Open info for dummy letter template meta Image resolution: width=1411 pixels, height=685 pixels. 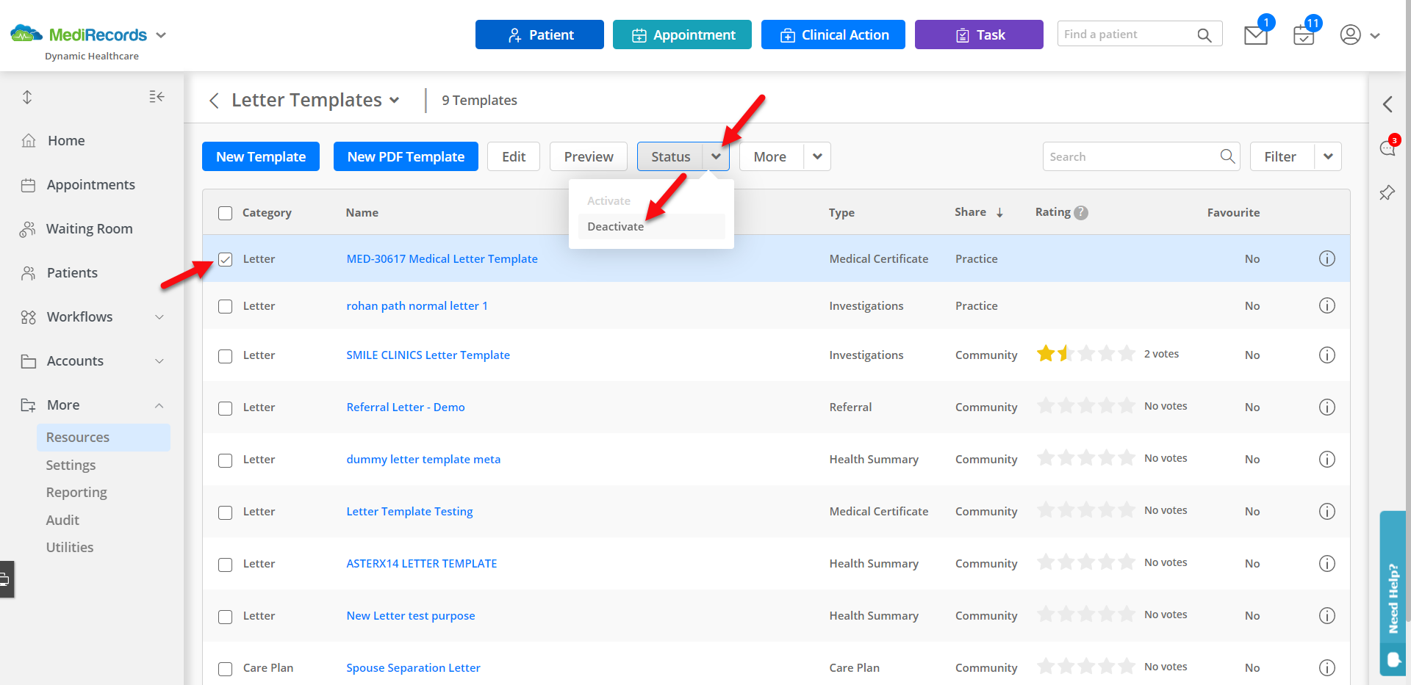1326,459
